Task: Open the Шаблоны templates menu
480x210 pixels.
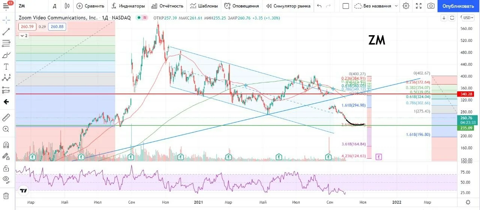Action: (x=204, y=6)
